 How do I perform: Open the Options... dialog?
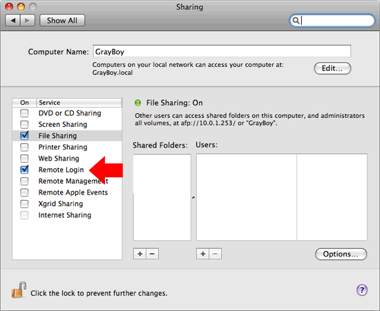pyautogui.click(x=341, y=254)
